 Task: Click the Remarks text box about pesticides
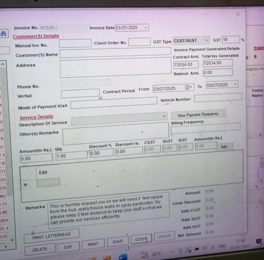(x=108, y=210)
